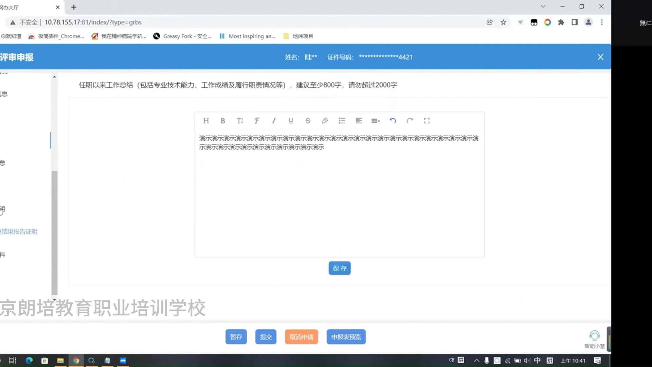The height and width of the screenshot is (367, 652).
Task: Click the 不安全 site security warning
Action: (x=24, y=22)
